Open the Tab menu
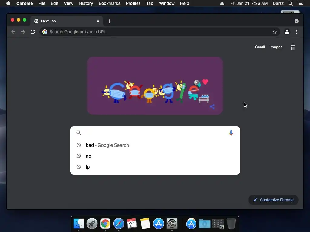The width and height of the screenshot is (310, 232). click(x=150, y=3)
